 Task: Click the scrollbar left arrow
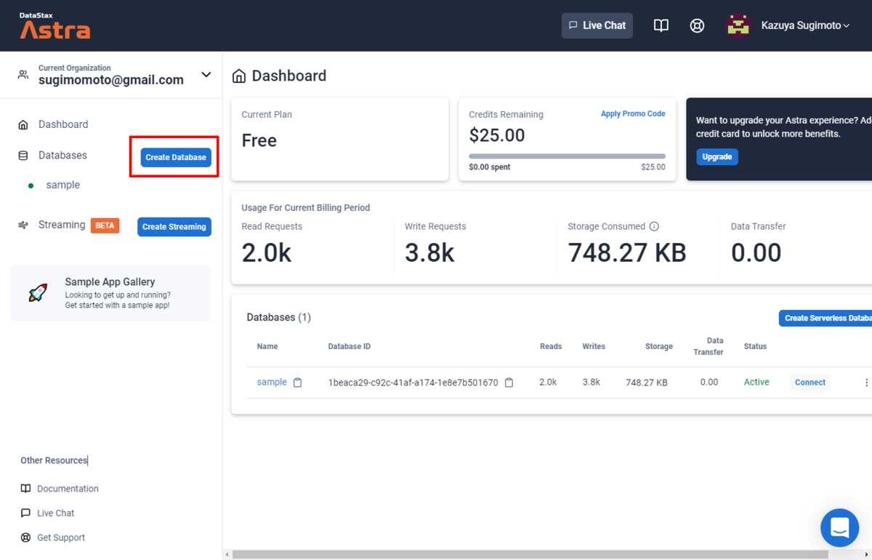tap(227, 555)
